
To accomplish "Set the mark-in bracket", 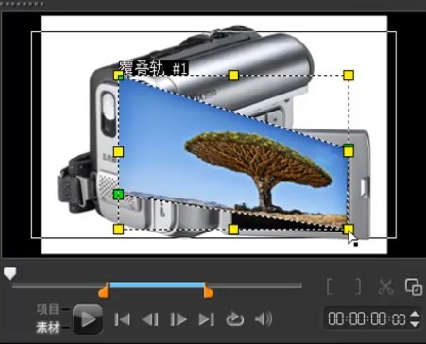I will (330, 286).
